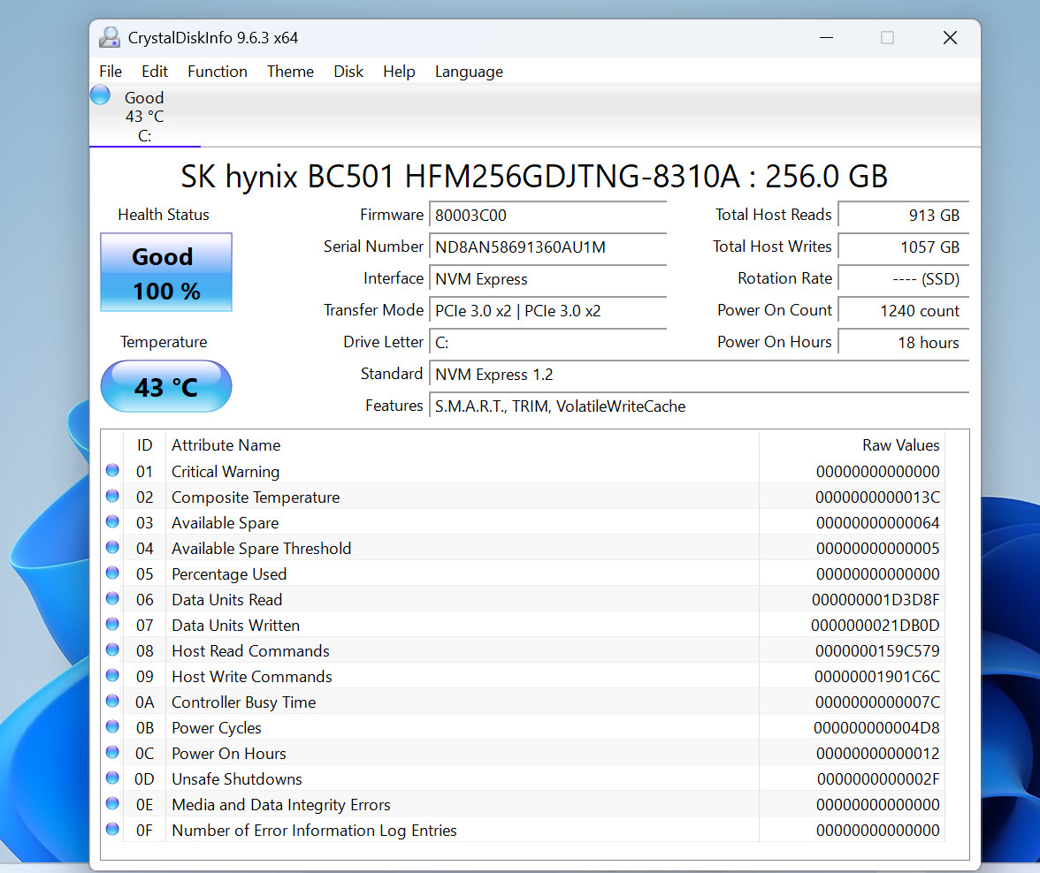Click the status orb beside Power Cycles

(x=113, y=727)
